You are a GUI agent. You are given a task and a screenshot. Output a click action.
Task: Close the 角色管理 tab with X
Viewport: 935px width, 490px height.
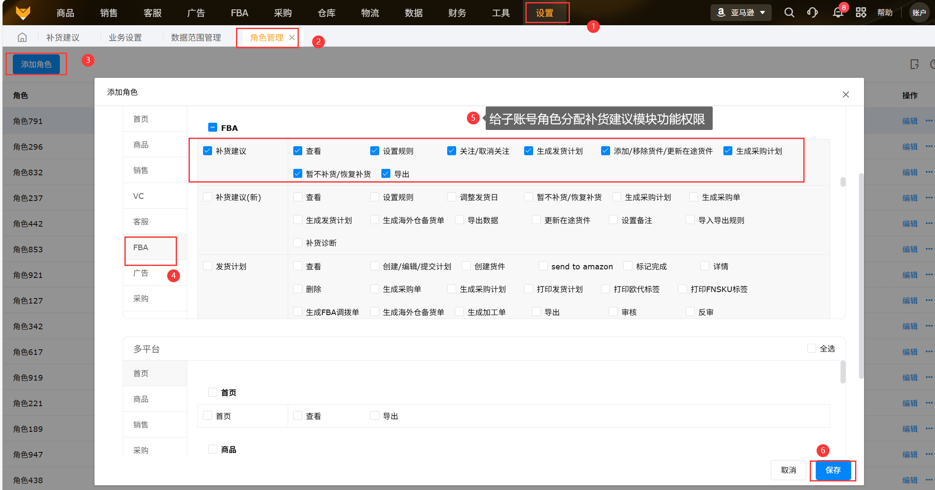[x=292, y=38]
